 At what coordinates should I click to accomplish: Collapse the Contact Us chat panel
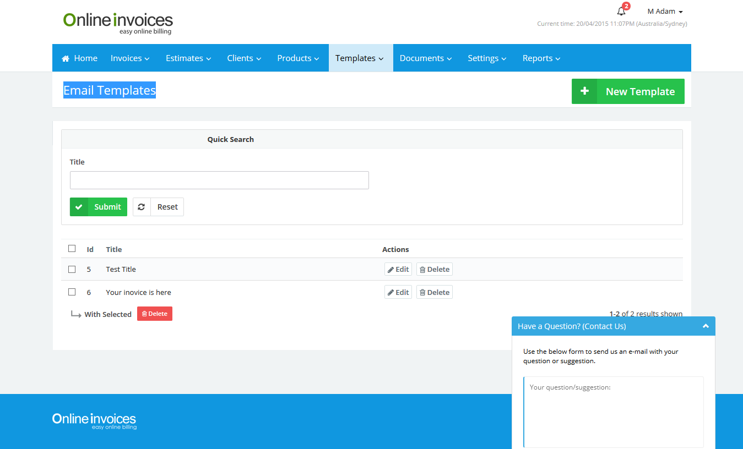(x=706, y=326)
